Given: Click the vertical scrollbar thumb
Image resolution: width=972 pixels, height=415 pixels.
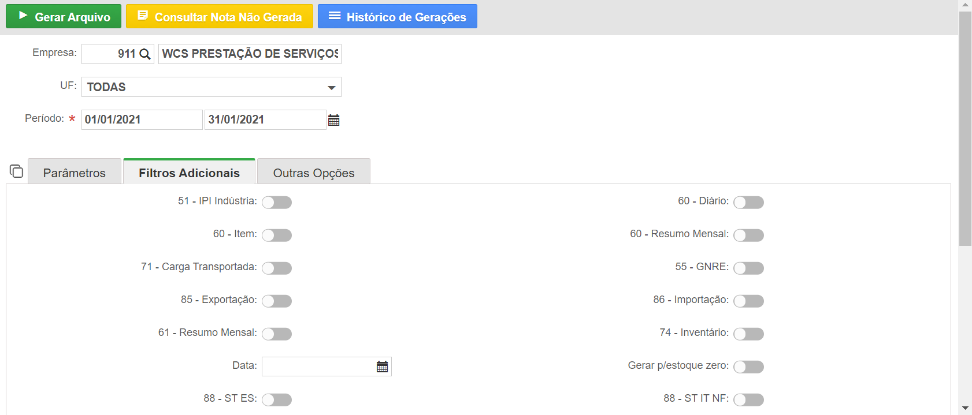Looking at the screenshot, I should (x=965, y=128).
